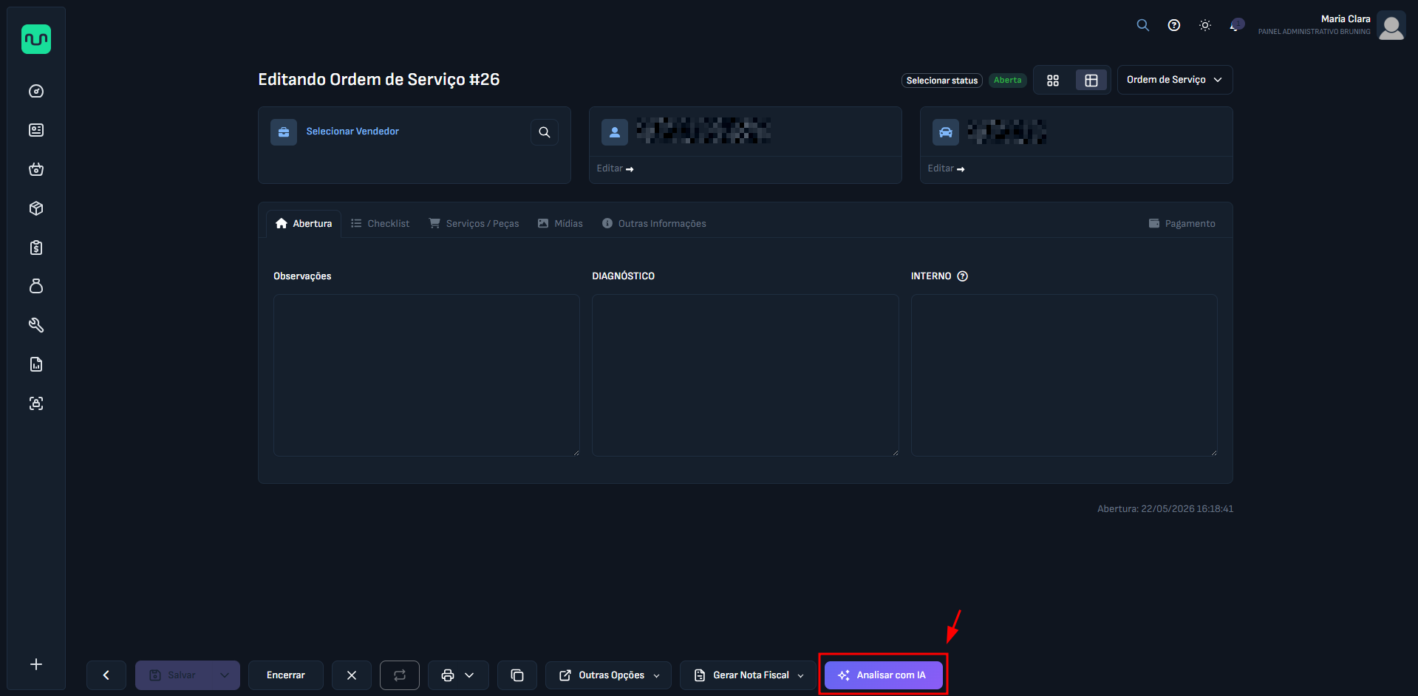Click the repeat arrows button in the bottom toolbar

pyautogui.click(x=400, y=675)
